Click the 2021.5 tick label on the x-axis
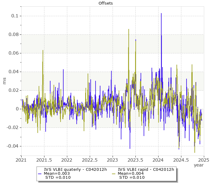Screen dimensions: 213x183 44,160
